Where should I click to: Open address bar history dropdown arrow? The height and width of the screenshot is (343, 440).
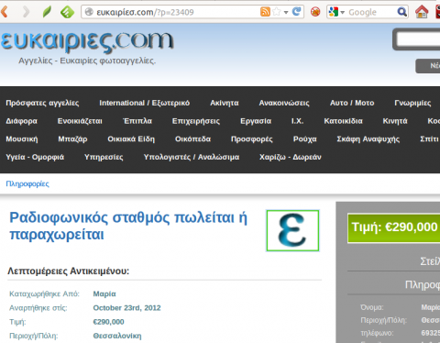click(286, 13)
